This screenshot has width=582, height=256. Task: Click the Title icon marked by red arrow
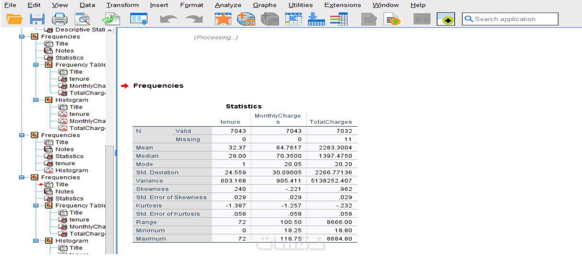click(49, 184)
